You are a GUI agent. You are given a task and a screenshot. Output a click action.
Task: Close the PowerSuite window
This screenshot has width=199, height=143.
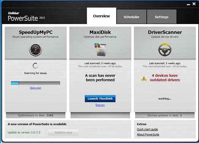point(194,4)
